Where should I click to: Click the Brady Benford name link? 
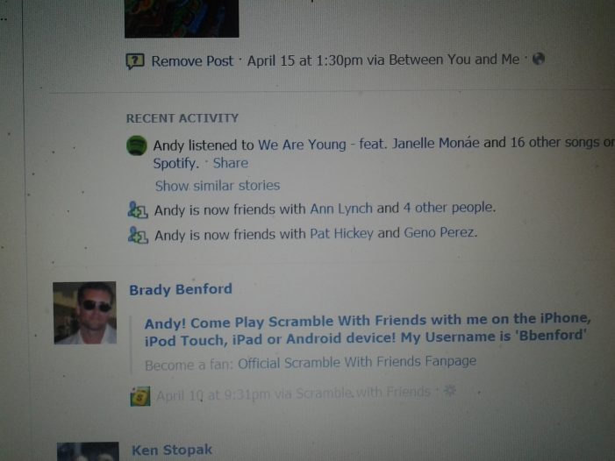coord(181,289)
